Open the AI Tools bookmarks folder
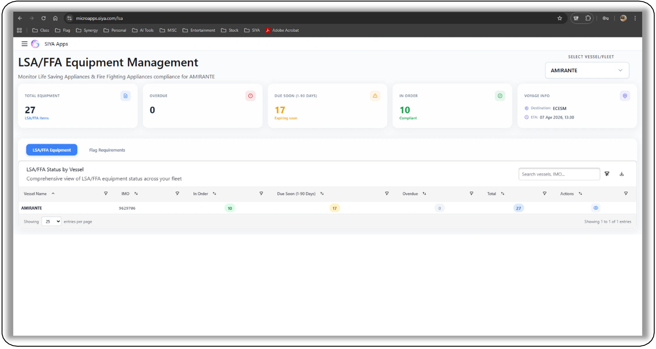The height and width of the screenshot is (349, 656). 143,30
